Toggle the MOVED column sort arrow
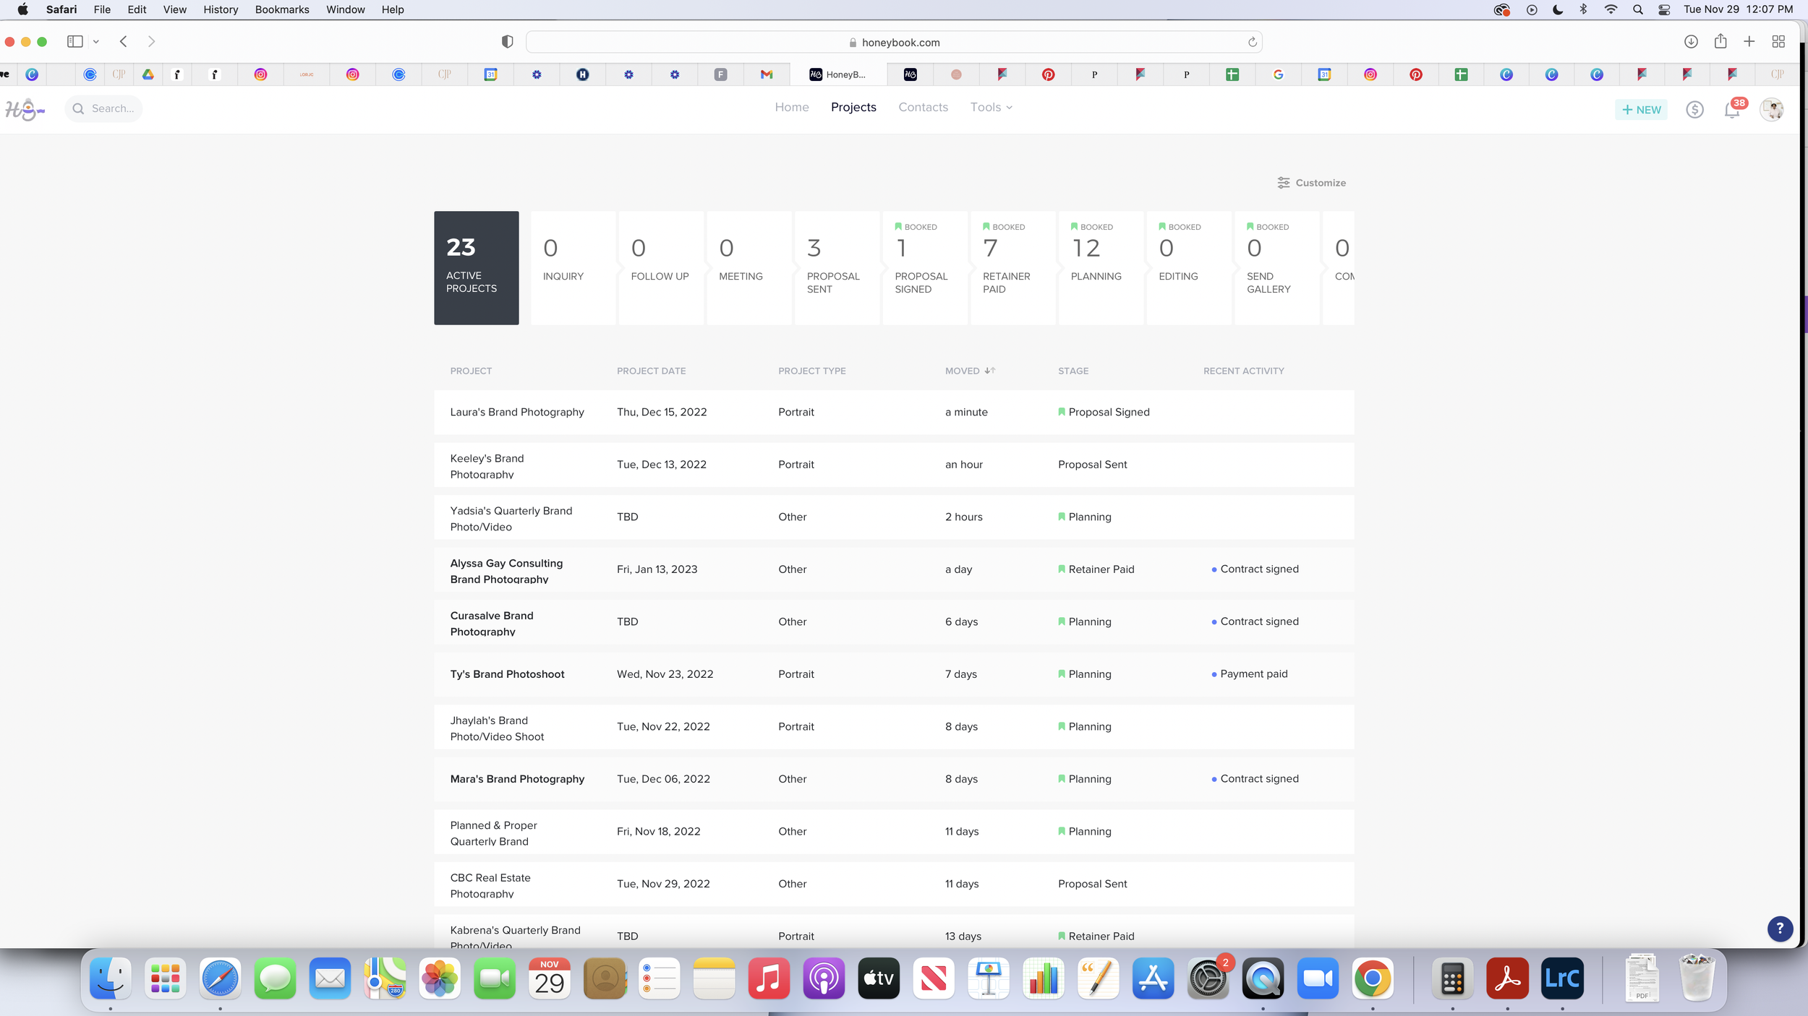This screenshot has width=1808, height=1016. (x=989, y=371)
